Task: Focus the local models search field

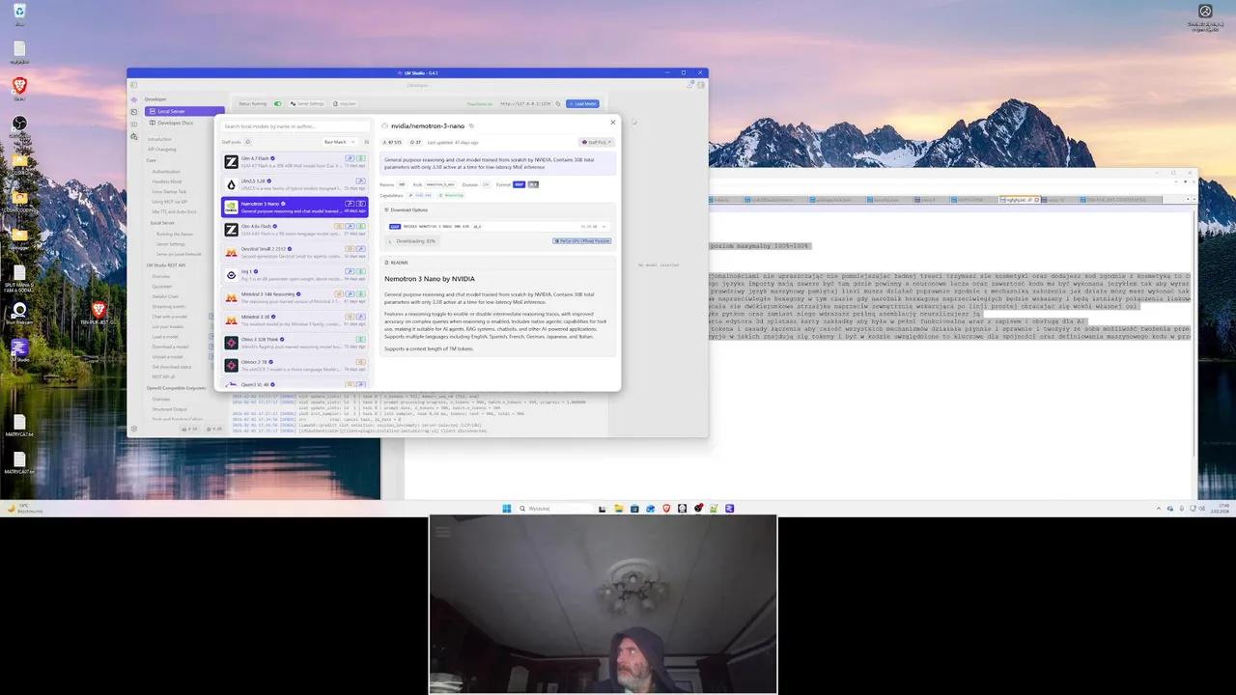Action: [295, 126]
